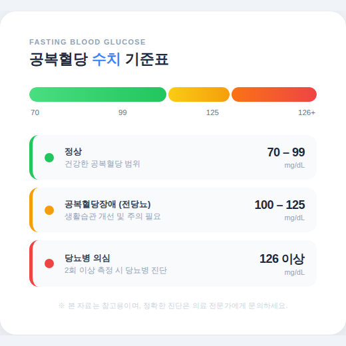Select the red-orange gauge bar segment
Image resolution: width=346 pixels, height=346 pixels.
click(274, 94)
